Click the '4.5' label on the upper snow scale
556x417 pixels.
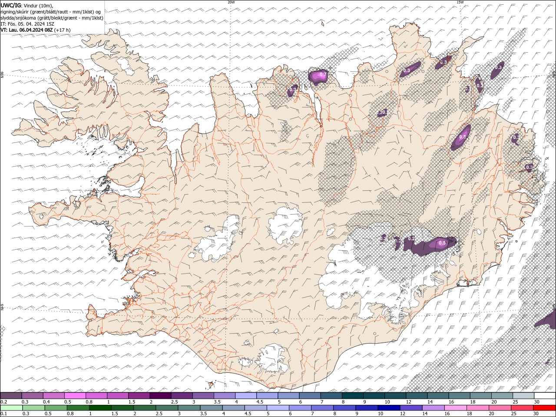[x=259, y=402]
